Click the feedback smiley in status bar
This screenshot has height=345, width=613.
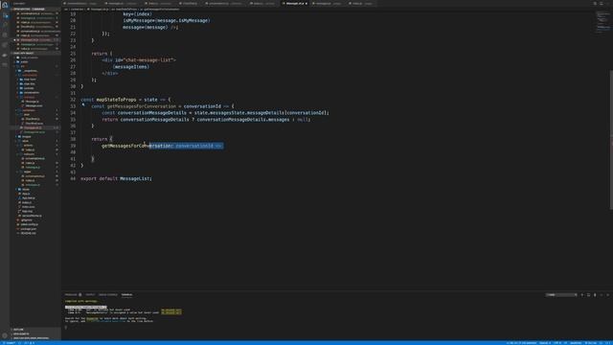click(x=601, y=343)
